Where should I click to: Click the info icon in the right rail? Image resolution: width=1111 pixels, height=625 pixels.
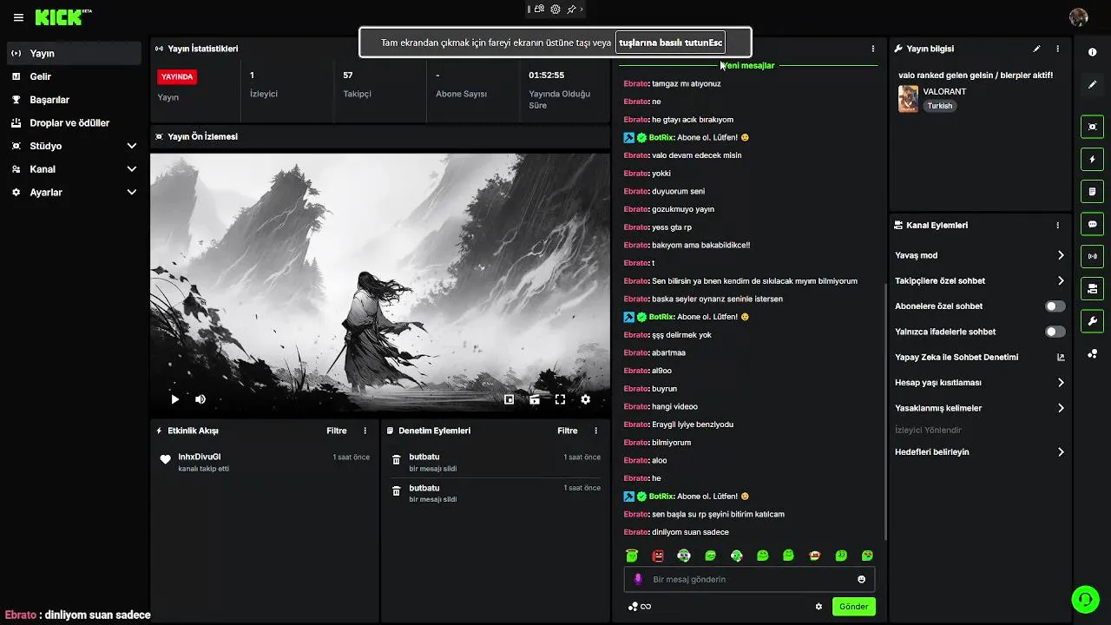click(x=1093, y=52)
